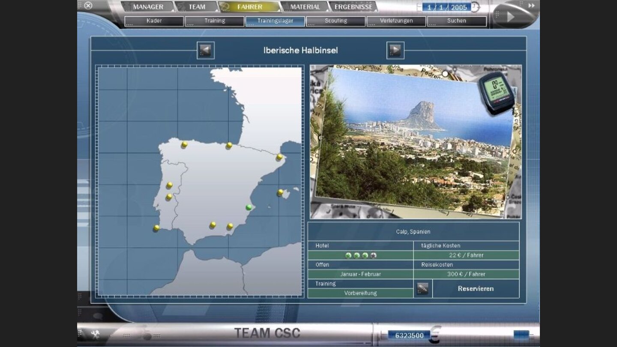Click the Reservieren button
The image size is (617, 347).
476,289
